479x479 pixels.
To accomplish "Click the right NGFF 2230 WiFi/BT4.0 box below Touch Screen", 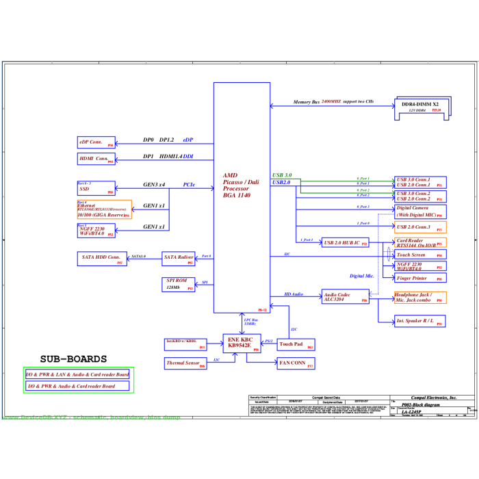I will 420,266.
